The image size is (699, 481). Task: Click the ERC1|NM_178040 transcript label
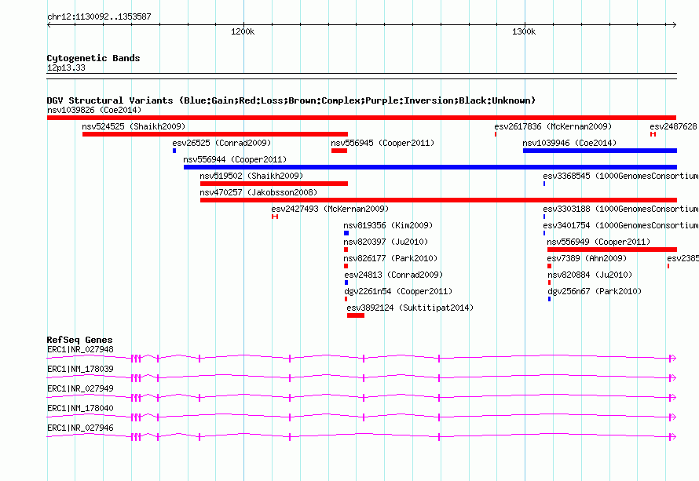click(x=80, y=408)
